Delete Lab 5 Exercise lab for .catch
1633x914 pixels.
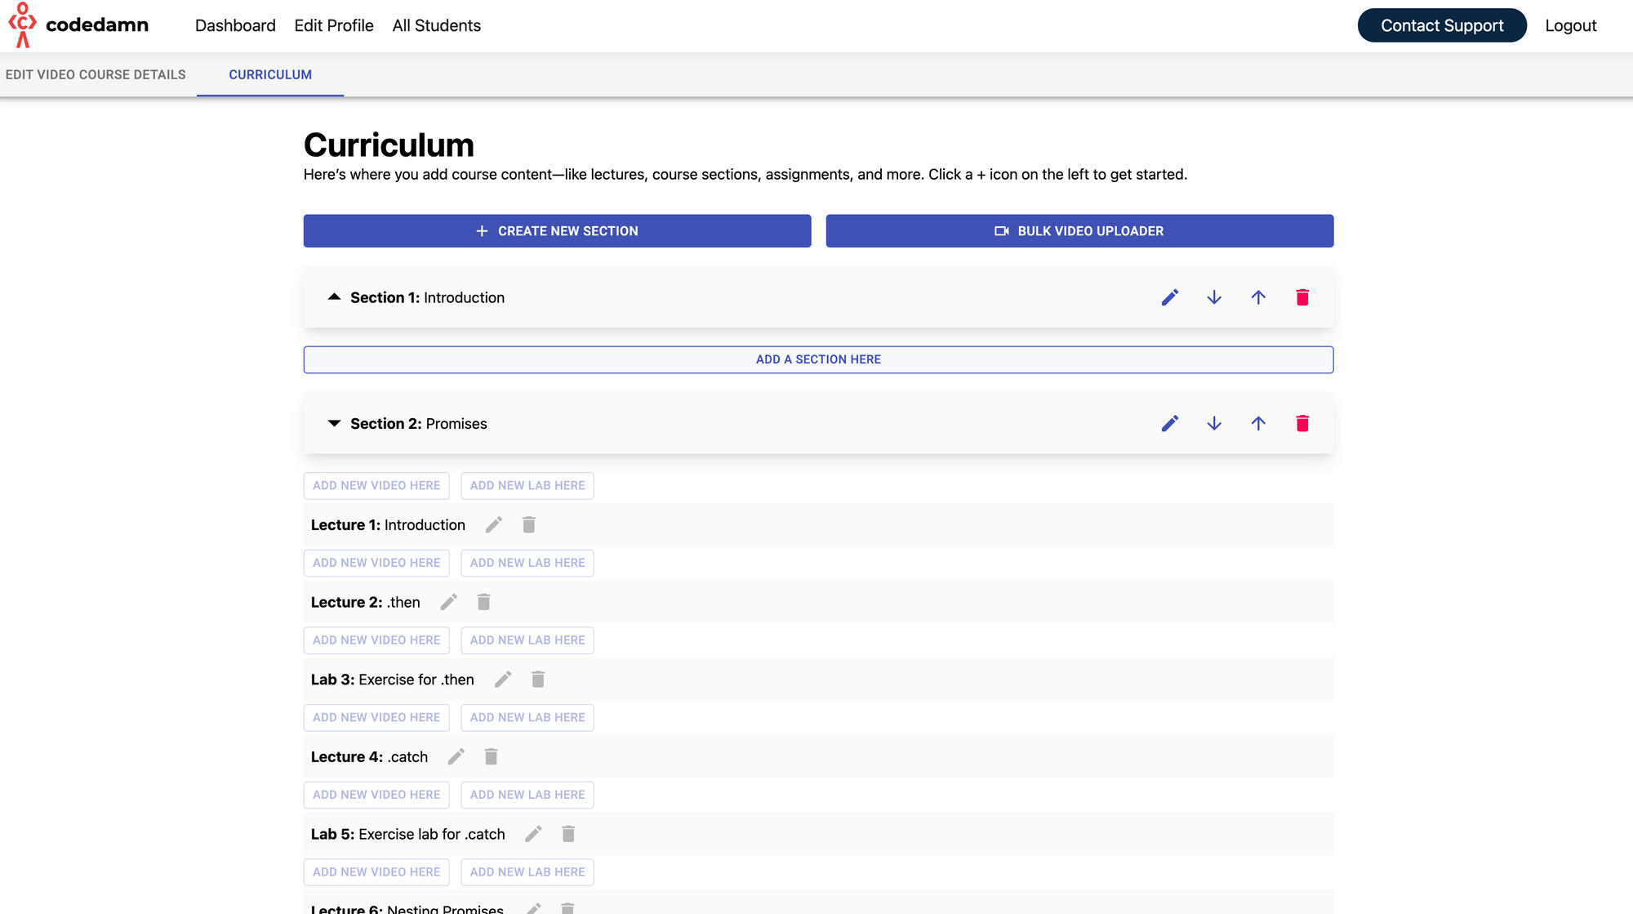click(x=569, y=834)
